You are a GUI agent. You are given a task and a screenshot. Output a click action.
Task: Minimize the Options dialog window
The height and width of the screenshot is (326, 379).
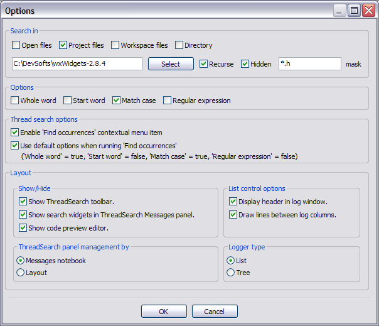pyautogui.click(x=339, y=11)
